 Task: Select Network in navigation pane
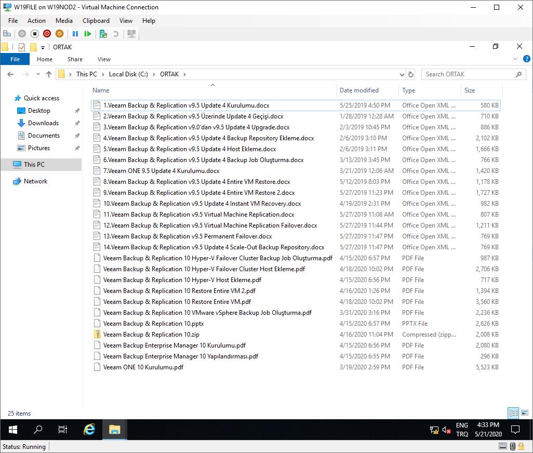(x=35, y=181)
